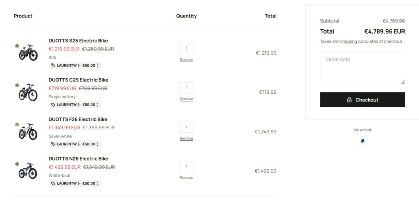The image size is (419, 201).
Task: Remove the DUOTTS C29 Electric Bike
Action: [186, 99]
